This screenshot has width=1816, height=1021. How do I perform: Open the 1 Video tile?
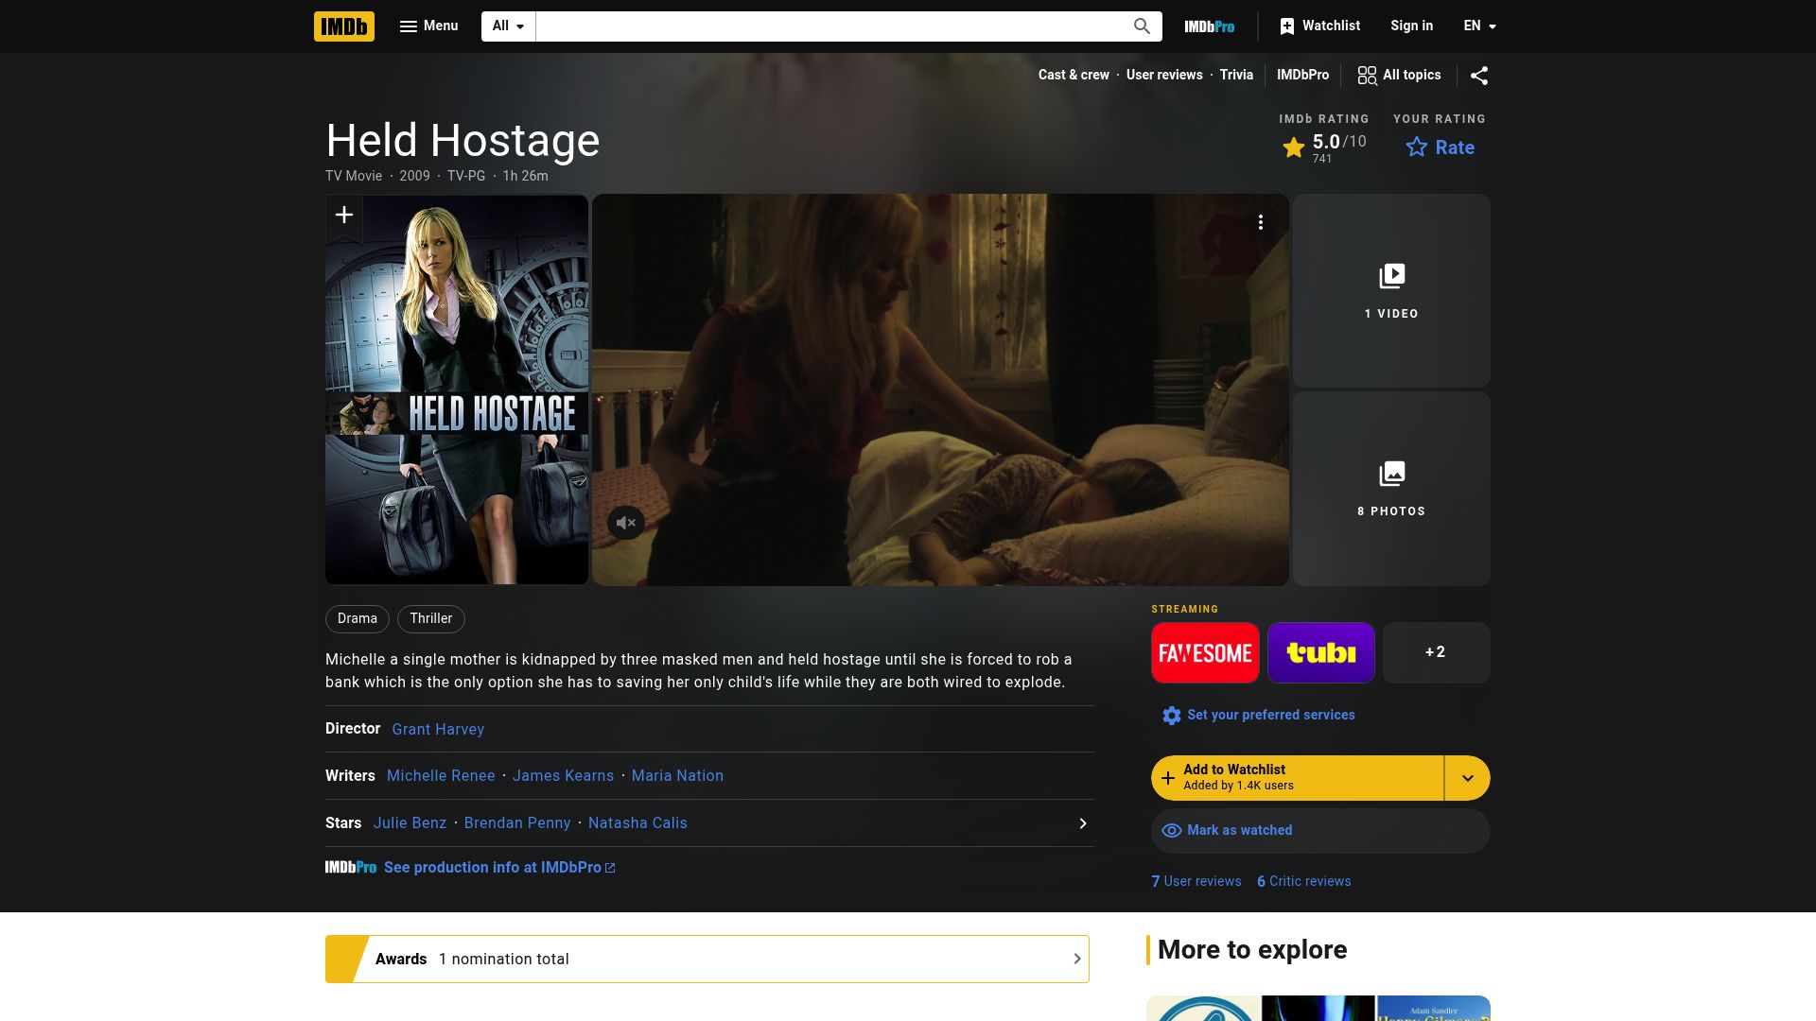coord(1391,291)
